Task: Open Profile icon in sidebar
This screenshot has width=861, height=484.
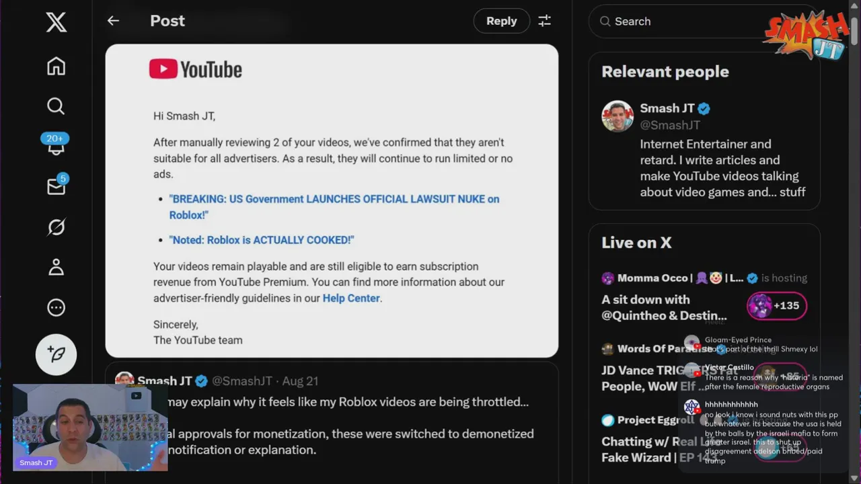Action: tap(57, 268)
